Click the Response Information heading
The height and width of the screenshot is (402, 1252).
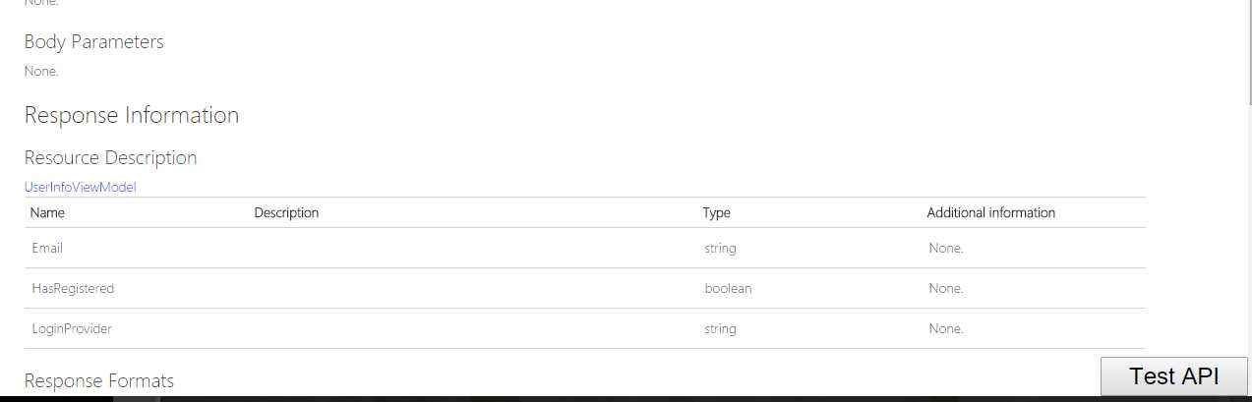click(132, 115)
